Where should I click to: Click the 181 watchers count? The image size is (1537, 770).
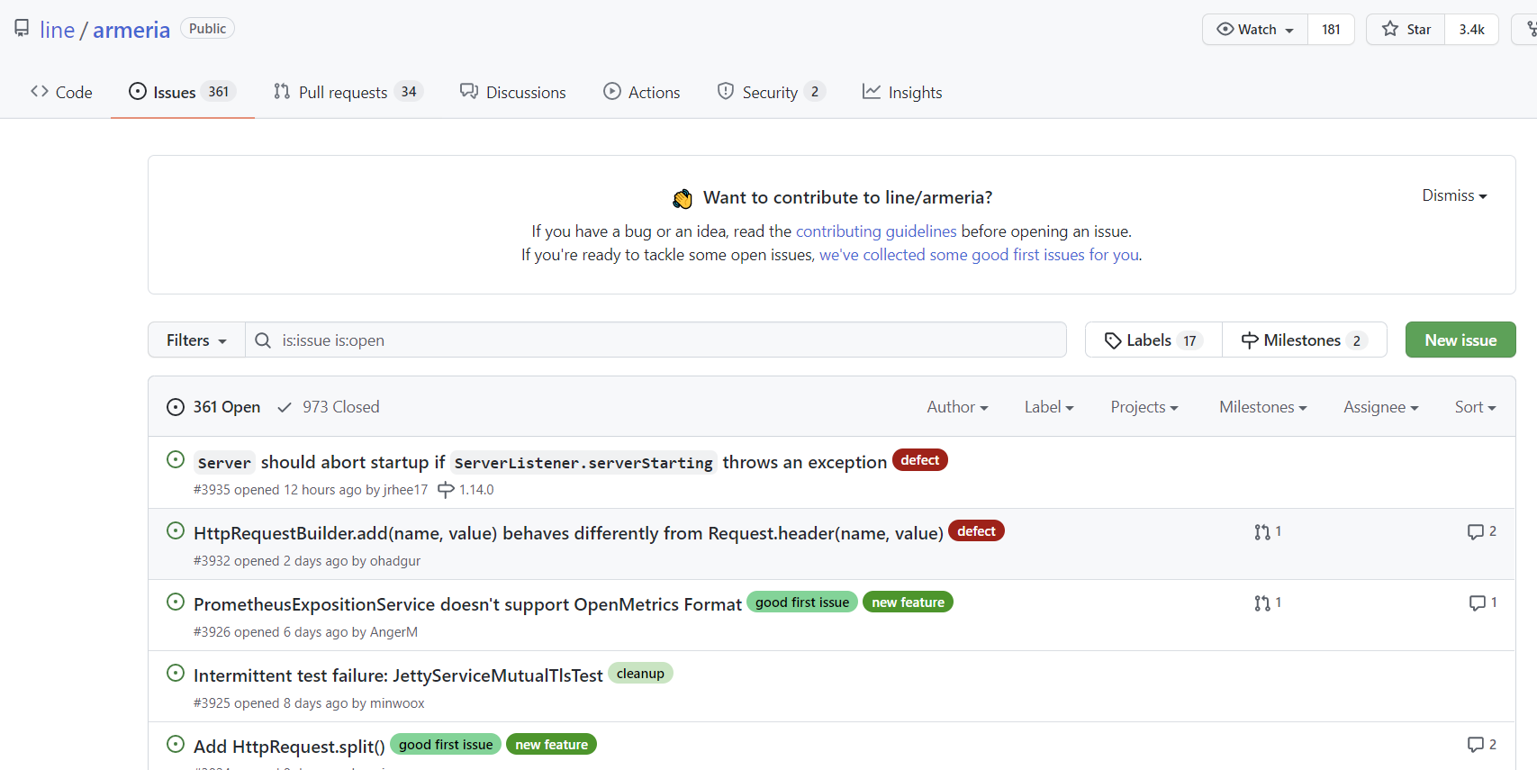coord(1331,30)
